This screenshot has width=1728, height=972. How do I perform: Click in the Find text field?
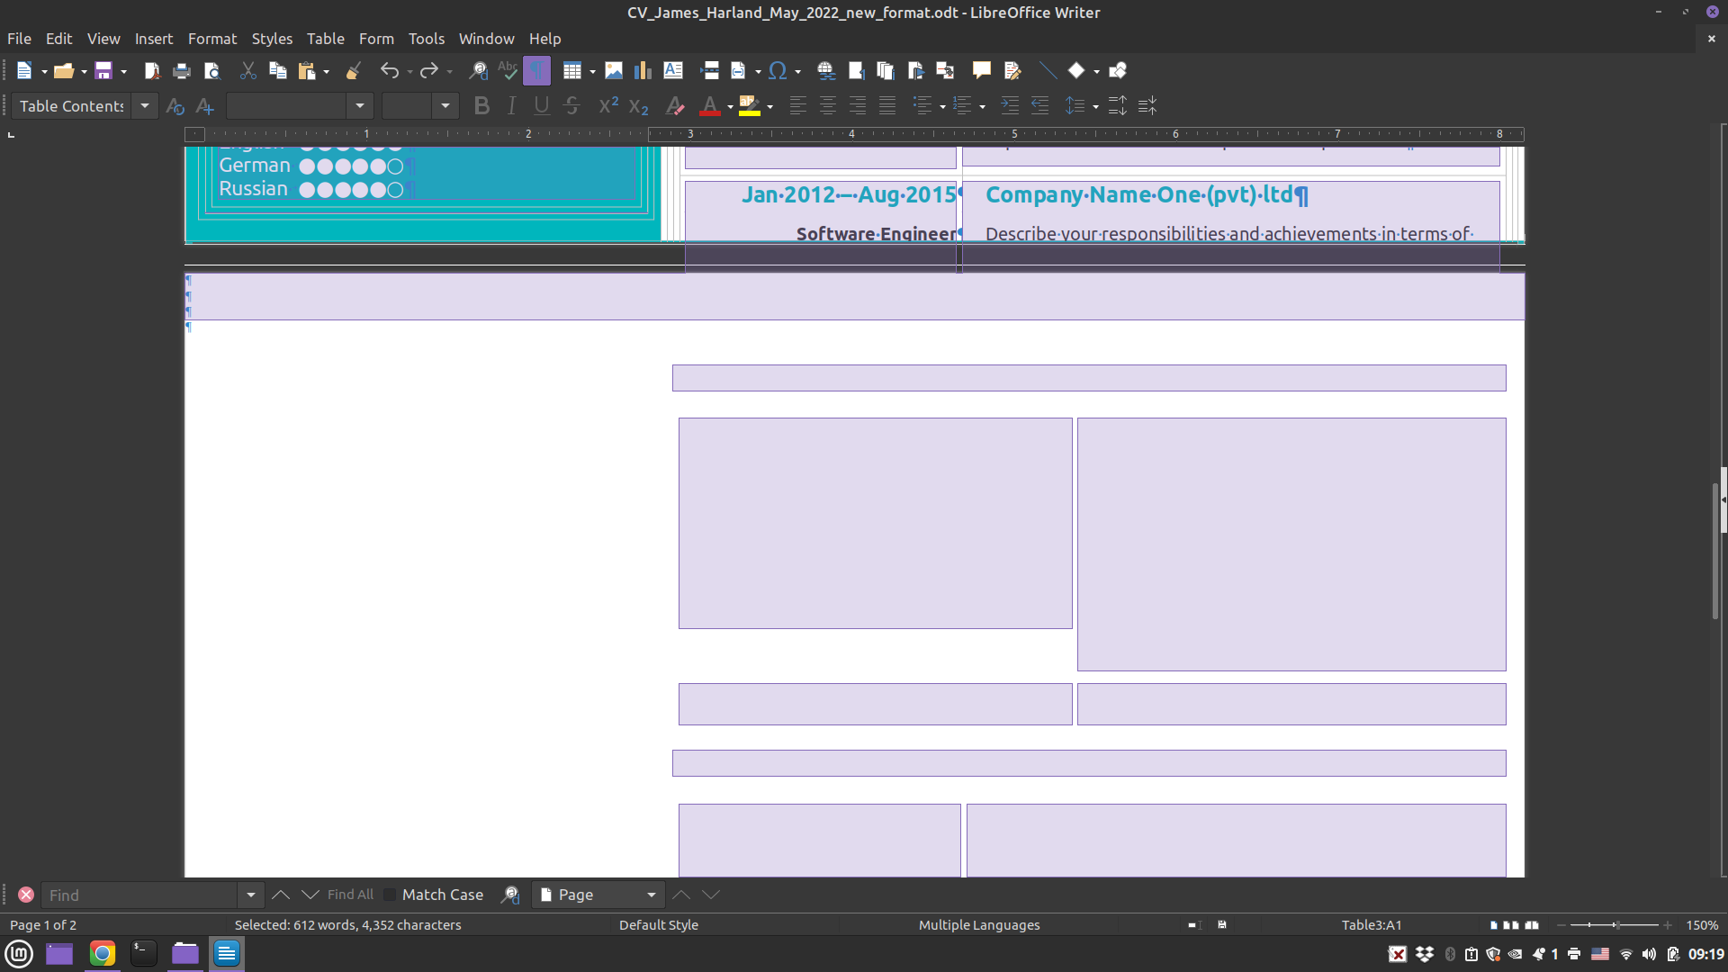pos(139,895)
